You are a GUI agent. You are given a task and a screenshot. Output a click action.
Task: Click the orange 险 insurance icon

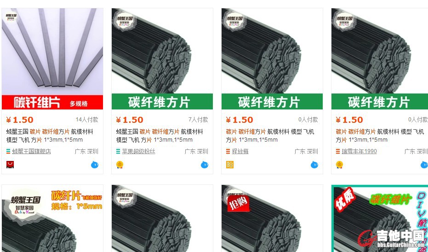[230, 165]
